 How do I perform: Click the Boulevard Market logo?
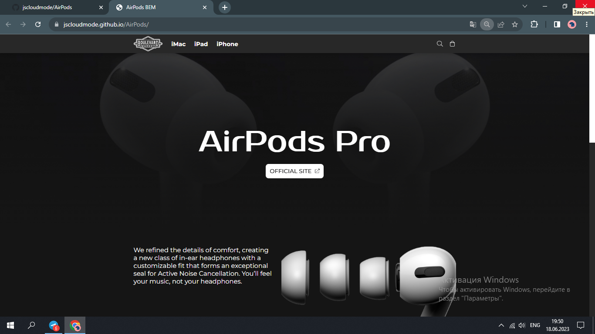[148, 43]
